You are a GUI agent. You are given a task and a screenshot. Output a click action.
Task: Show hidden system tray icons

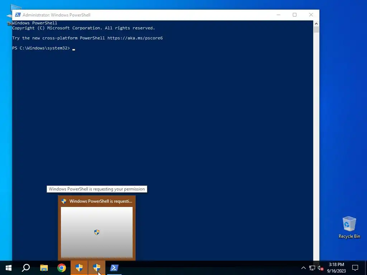[303, 268]
